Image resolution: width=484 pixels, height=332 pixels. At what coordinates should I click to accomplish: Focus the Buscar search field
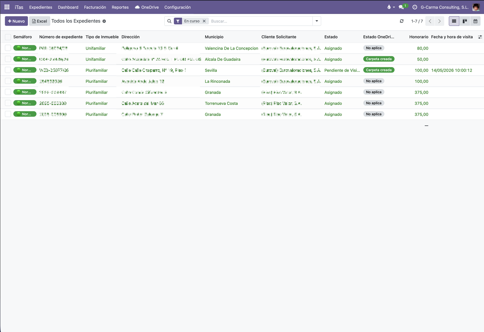[261, 21]
